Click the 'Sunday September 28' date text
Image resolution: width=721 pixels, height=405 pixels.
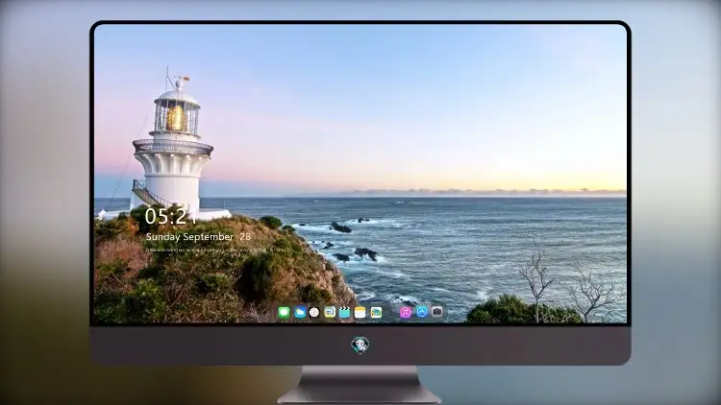198,237
